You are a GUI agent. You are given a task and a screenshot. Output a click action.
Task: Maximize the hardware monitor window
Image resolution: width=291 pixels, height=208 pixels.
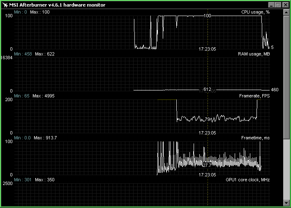coord(278,5)
